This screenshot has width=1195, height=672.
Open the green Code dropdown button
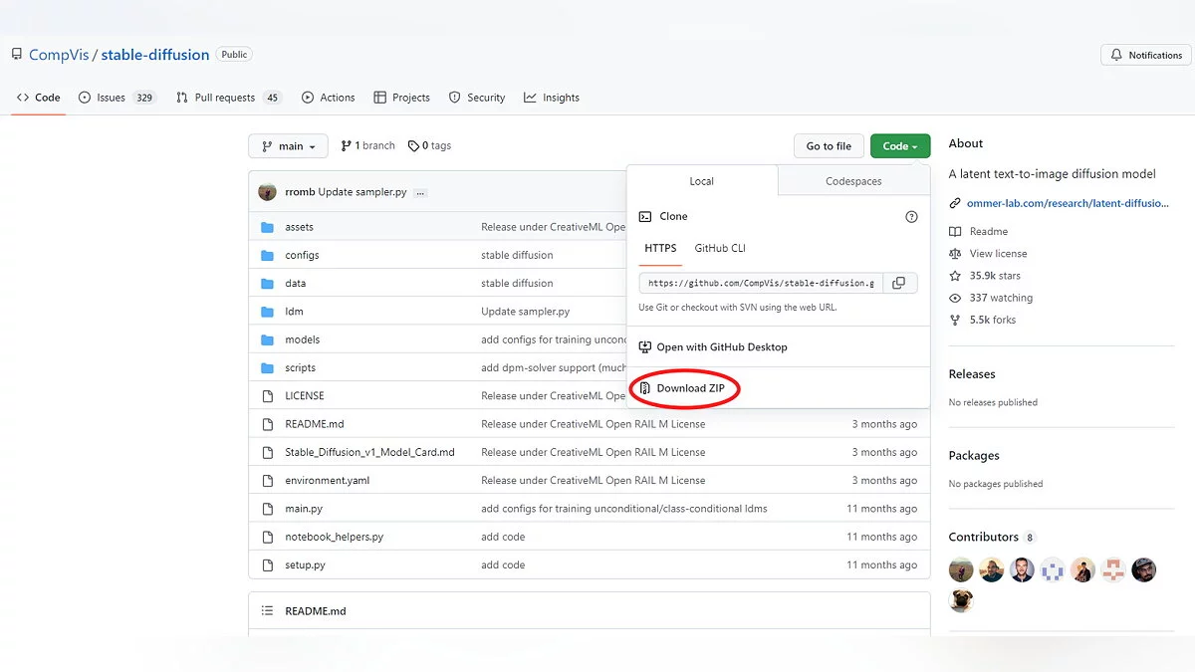click(x=899, y=146)
